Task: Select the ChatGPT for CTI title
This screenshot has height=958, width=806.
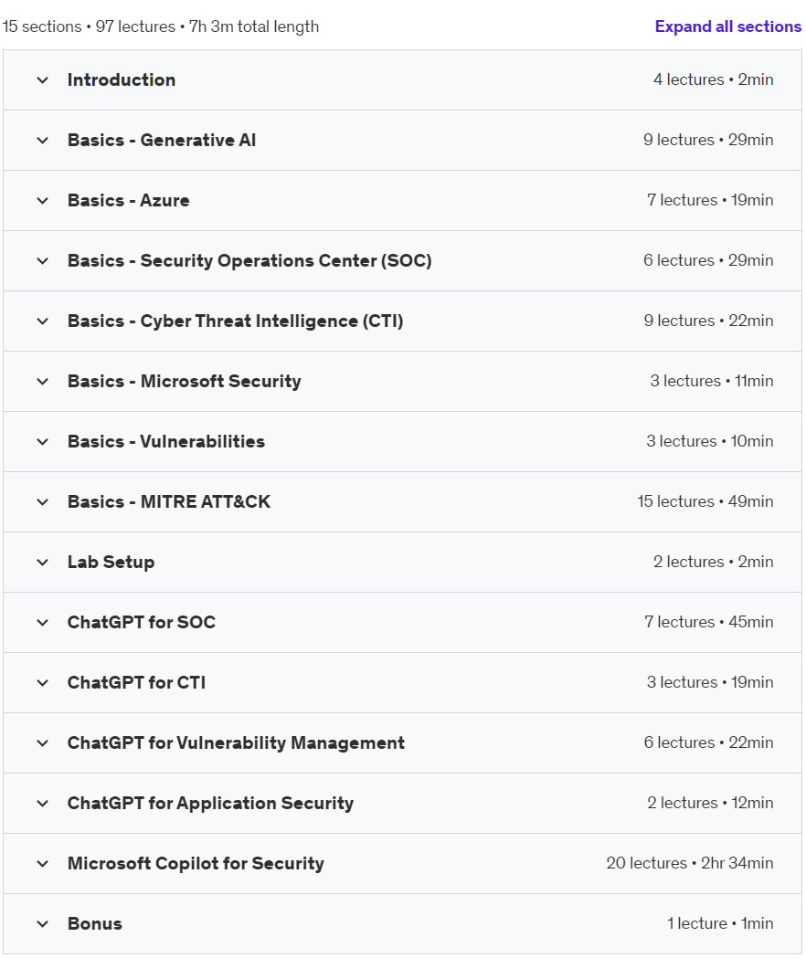Action: [136, 682]
